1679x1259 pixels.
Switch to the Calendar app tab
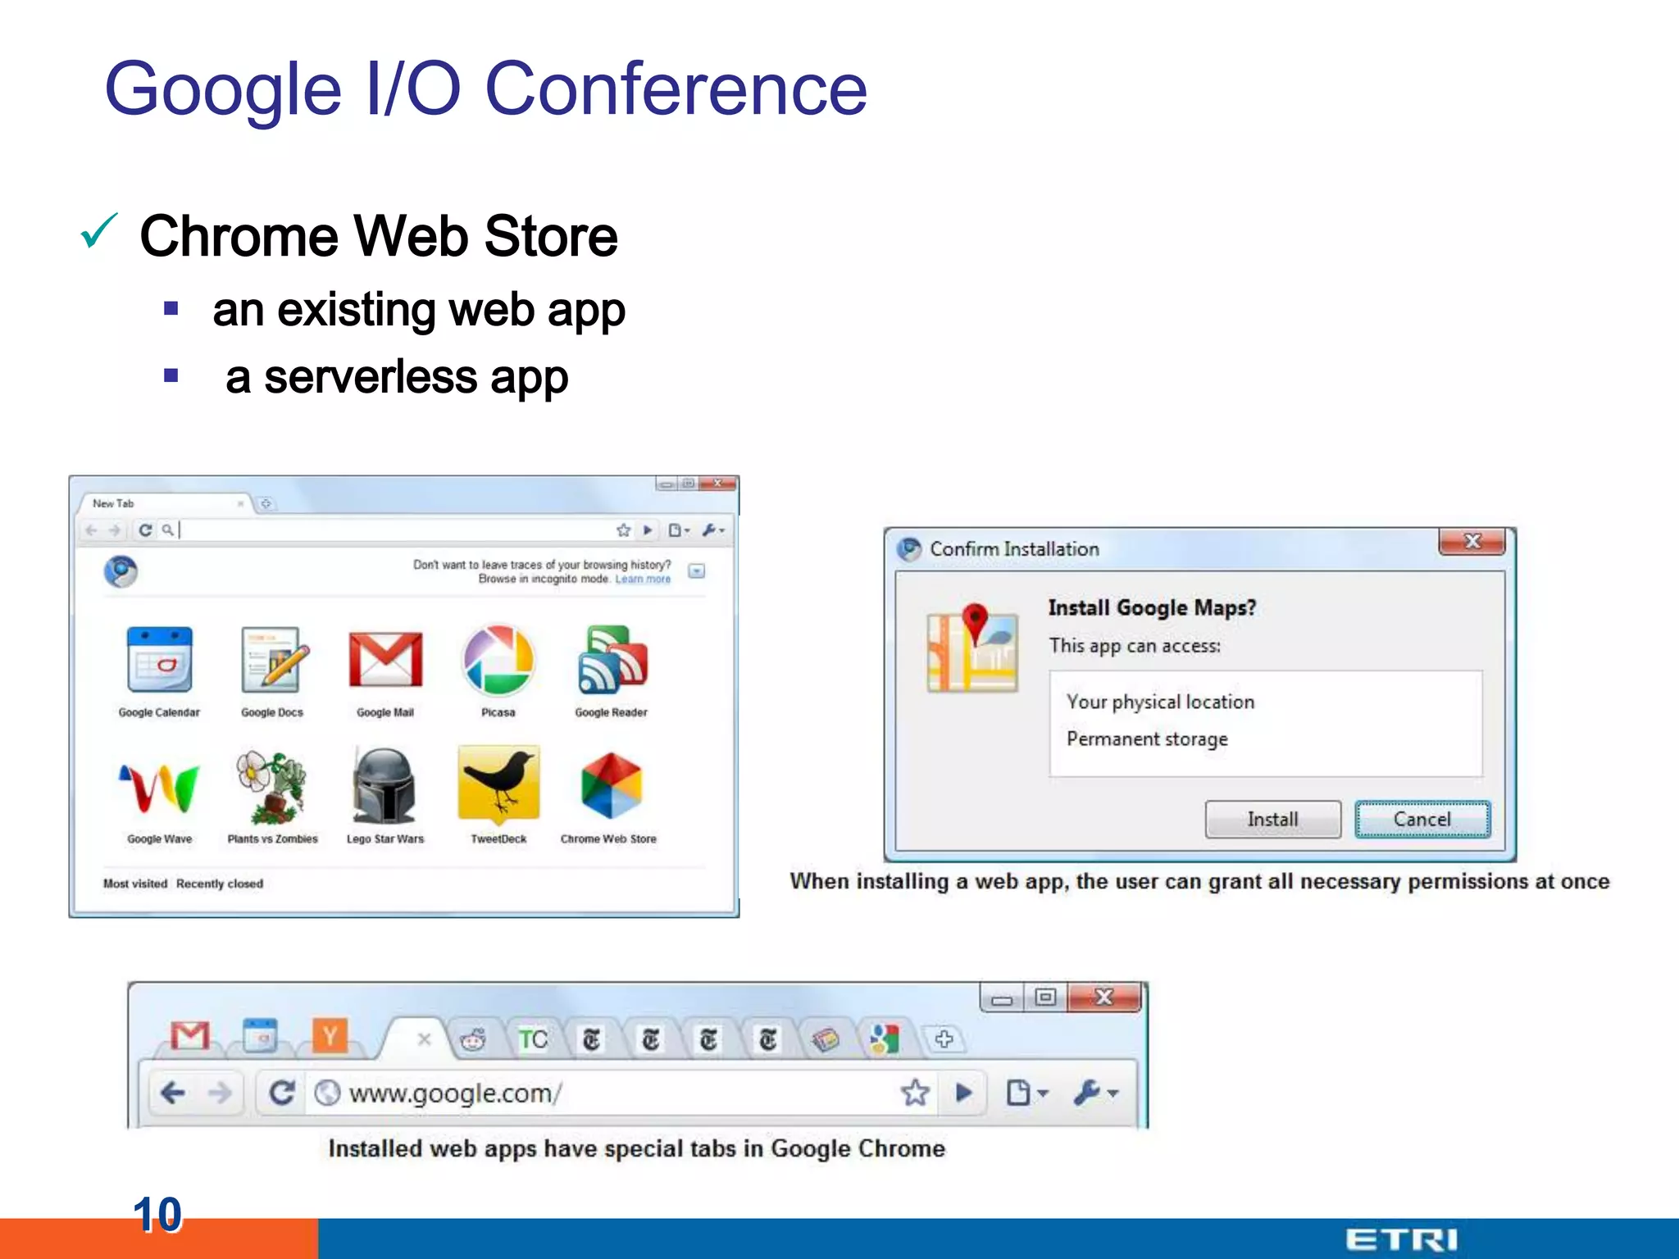click(261, 1036)
